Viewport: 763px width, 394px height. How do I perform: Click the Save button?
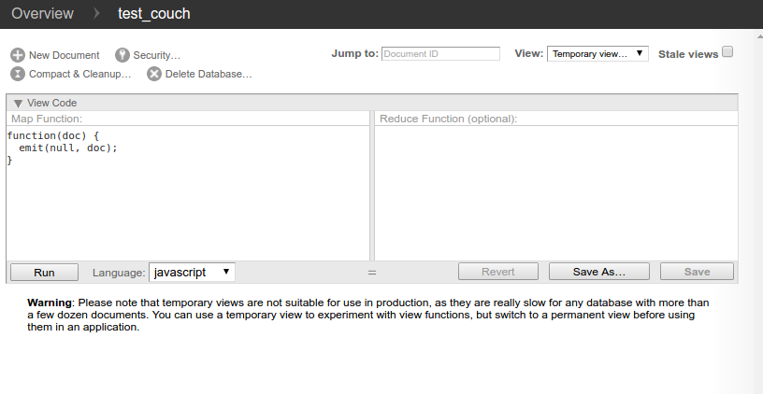pyautogui.click(x=697, y=272)
